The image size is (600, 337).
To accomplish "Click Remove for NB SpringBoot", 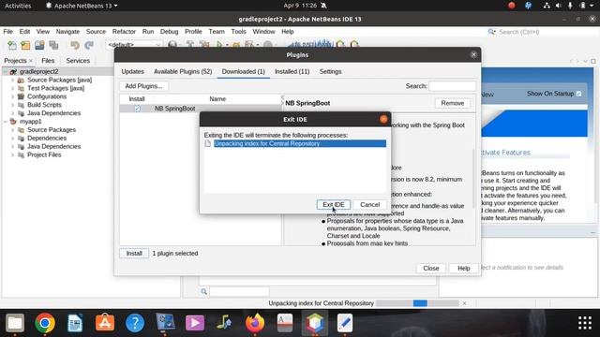I will point(452,103).
